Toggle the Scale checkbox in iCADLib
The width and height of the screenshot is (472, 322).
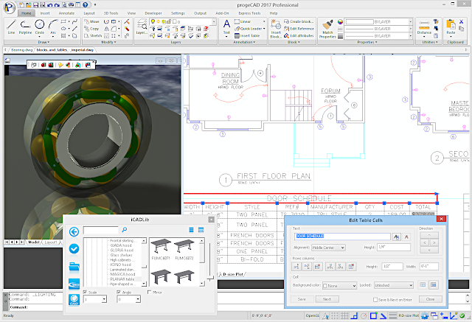pos(85,292)
